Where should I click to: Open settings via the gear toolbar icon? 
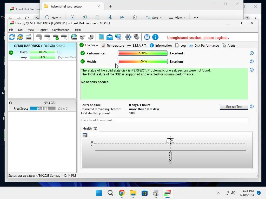point(128,37)
